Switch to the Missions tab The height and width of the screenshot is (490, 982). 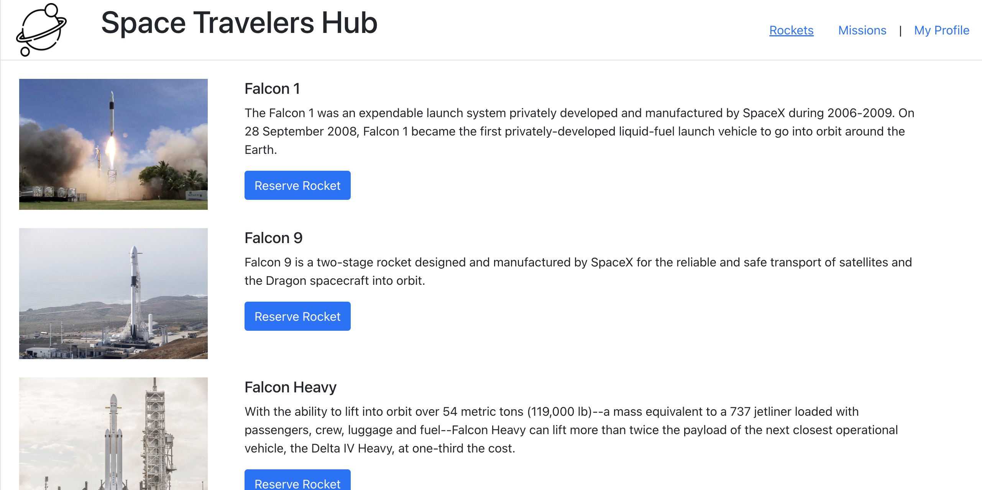click(x=862, y=31)
